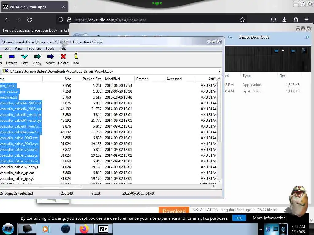Screen dimensions: 314x235
Task: Select vbaudio_cable_vista.cat file
Action: 19,150
